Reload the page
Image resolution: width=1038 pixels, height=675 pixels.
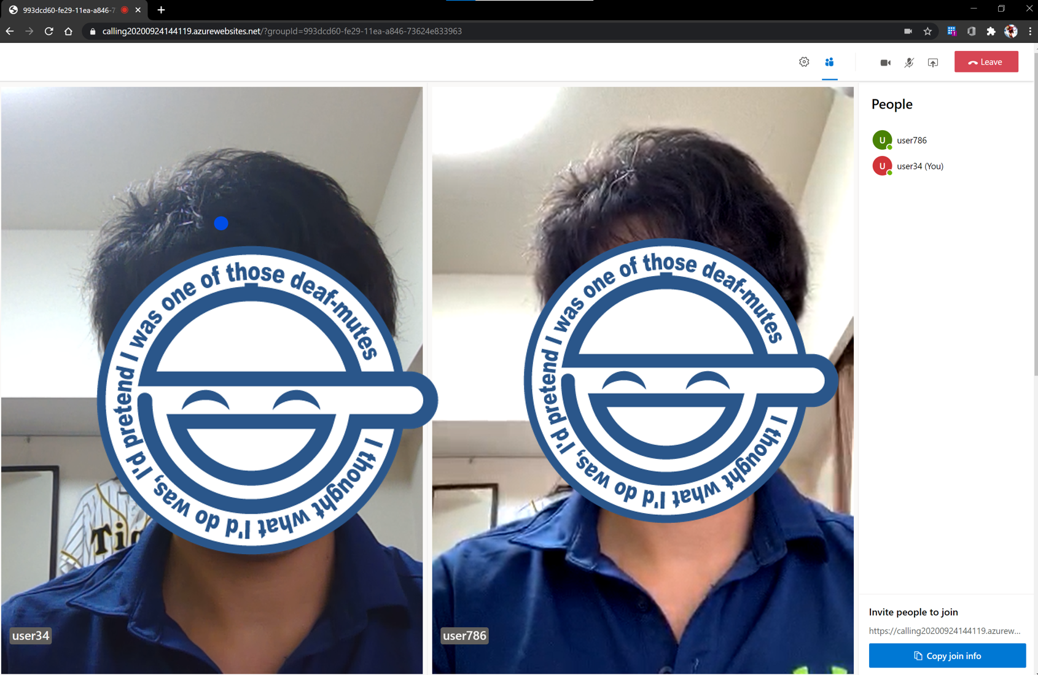point(49,31)
